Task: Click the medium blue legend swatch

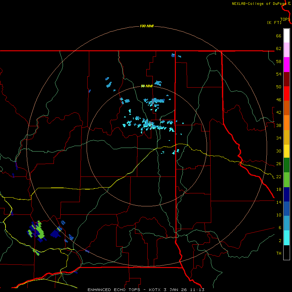Action: click(x=286, y=209)
